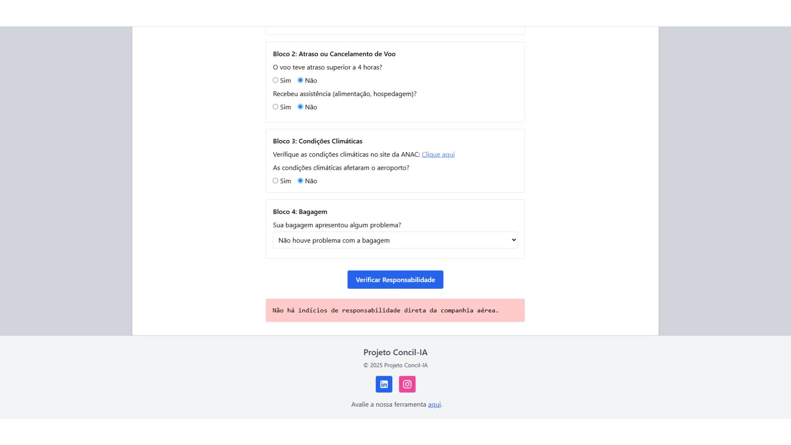This screenshot has height=445, width=791.
Task: Click the Bloco 3 Condições Climáticas heading
Action: 317,141
